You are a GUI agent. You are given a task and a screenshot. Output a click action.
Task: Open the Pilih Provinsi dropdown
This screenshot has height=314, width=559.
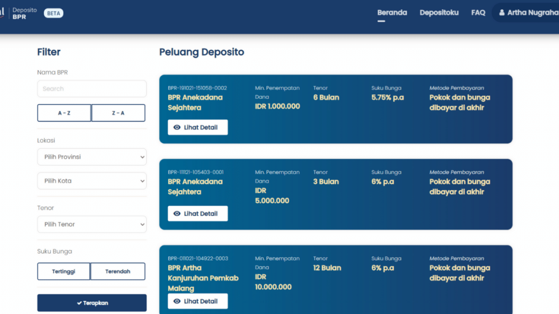(92, 156)
